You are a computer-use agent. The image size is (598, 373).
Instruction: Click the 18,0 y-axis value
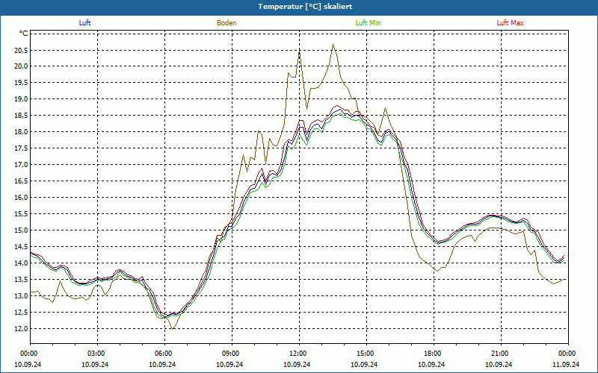[x=22, y=132]
